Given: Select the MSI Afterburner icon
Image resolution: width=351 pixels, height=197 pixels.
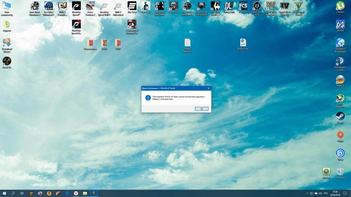Looking at the screenshot, I should point(340,98).
